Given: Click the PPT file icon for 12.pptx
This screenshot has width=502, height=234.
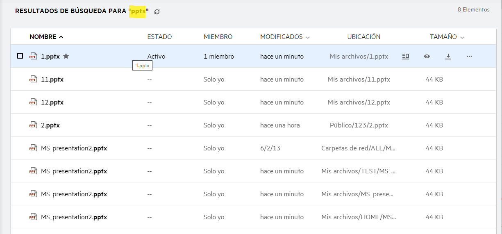Looking at the screenshot, I should [x=33, y=102].
